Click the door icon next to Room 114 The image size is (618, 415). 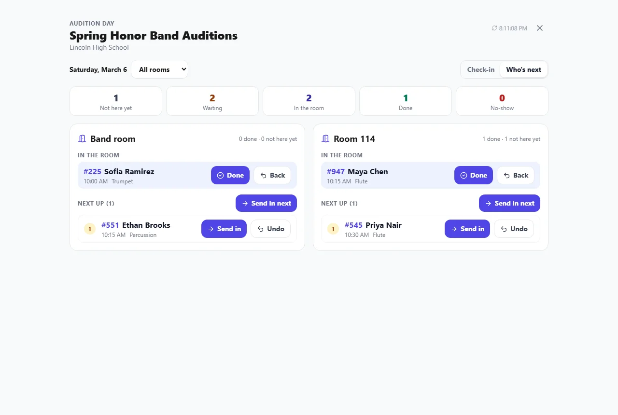tap(325, 139)
